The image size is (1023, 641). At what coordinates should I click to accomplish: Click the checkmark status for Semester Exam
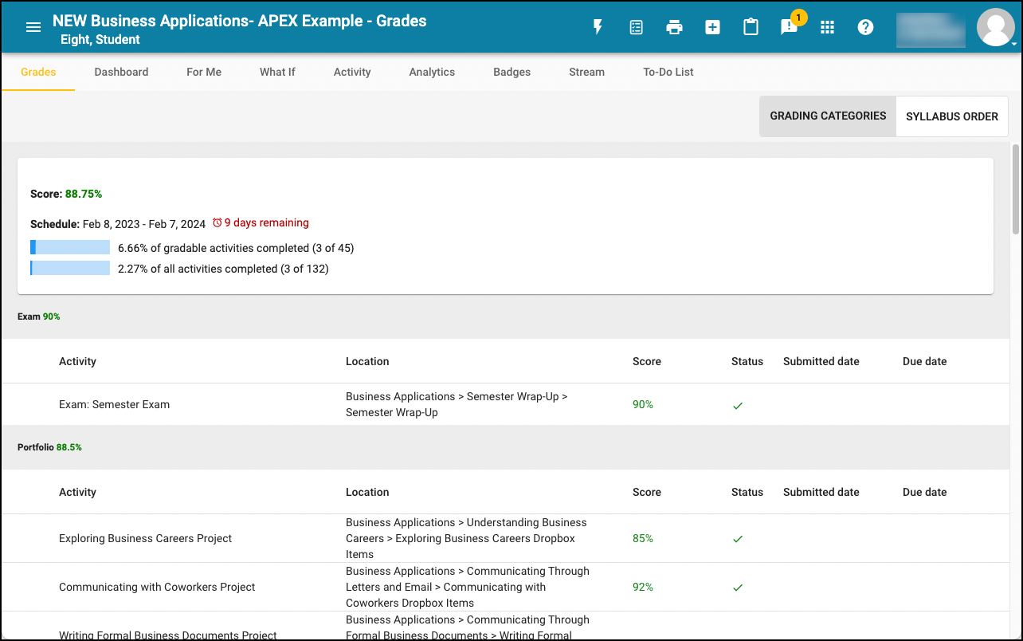(738, 406)
